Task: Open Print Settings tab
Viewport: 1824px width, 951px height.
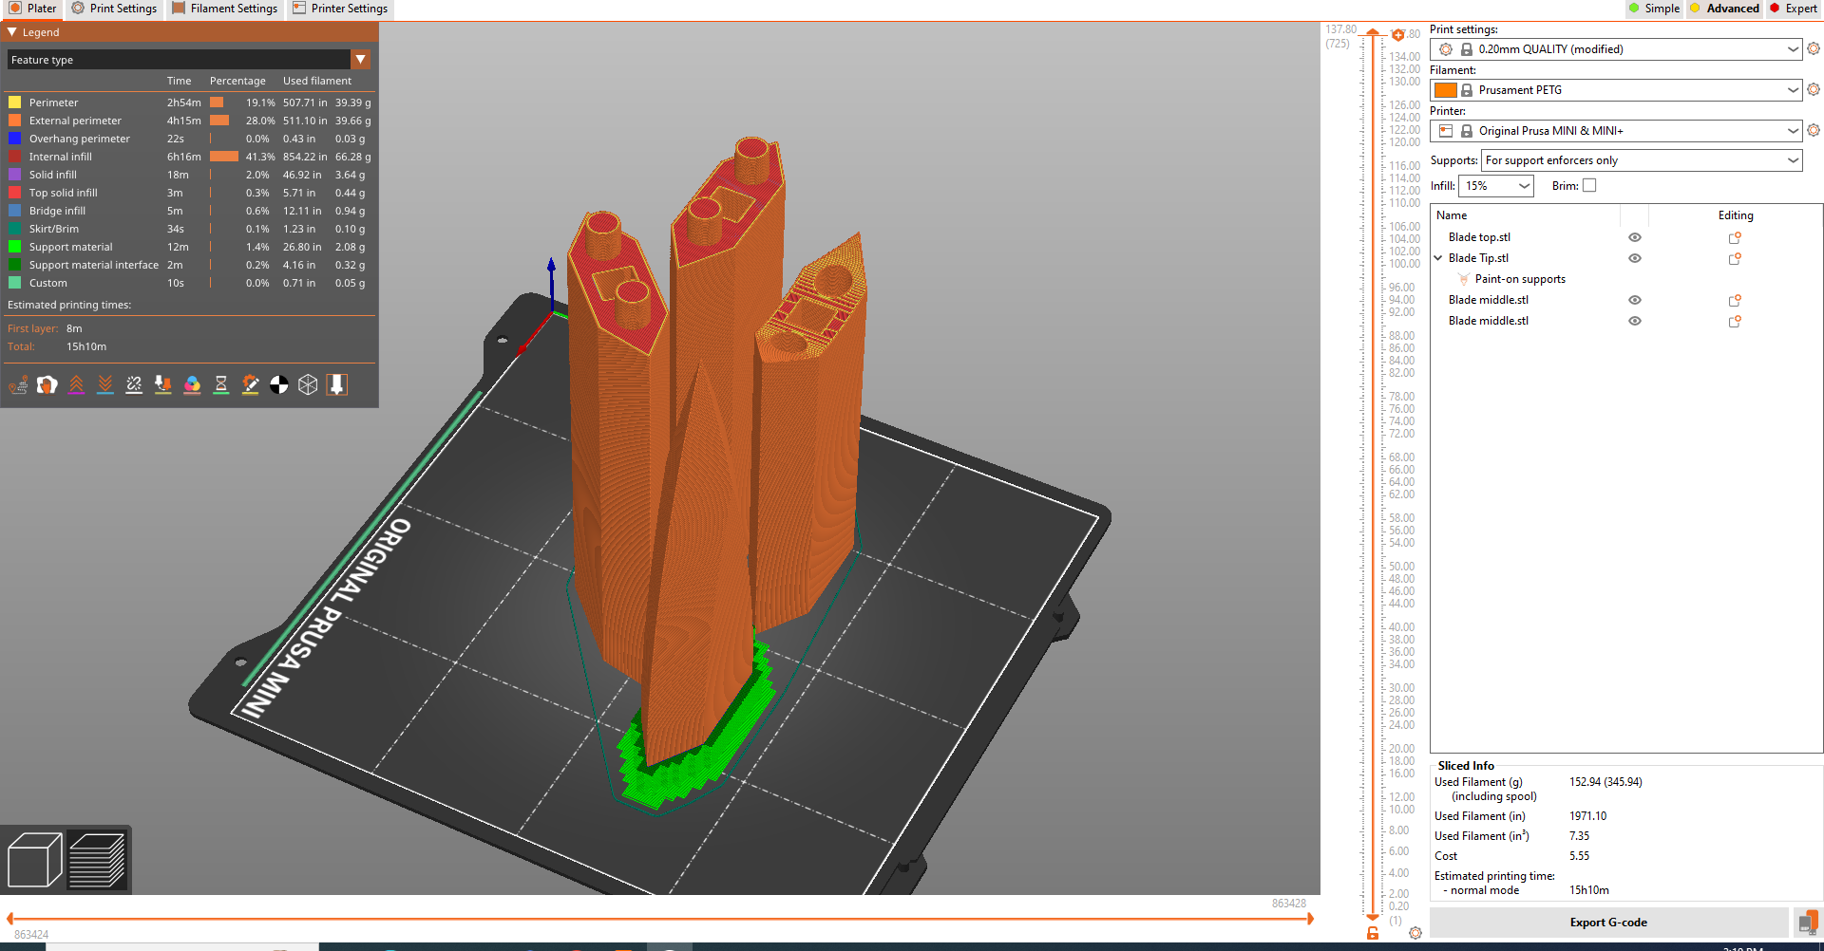Action: [114, 9]
